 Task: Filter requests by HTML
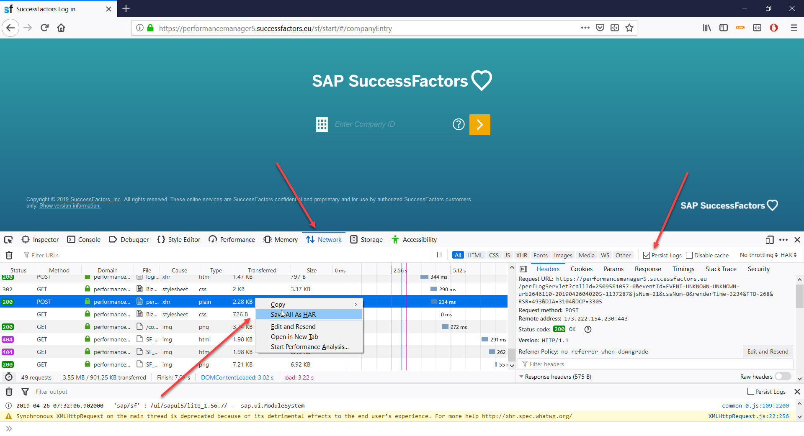[x=475, y=255]
